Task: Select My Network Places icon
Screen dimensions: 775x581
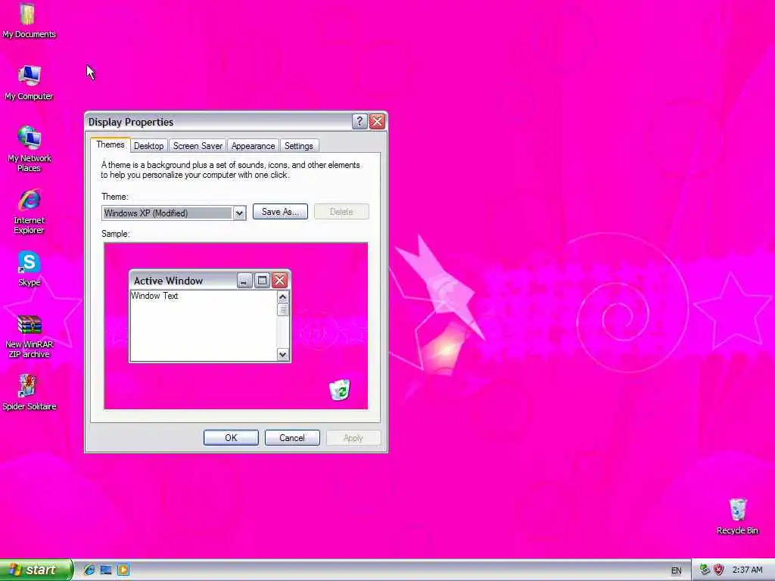Action: point(29,149)
